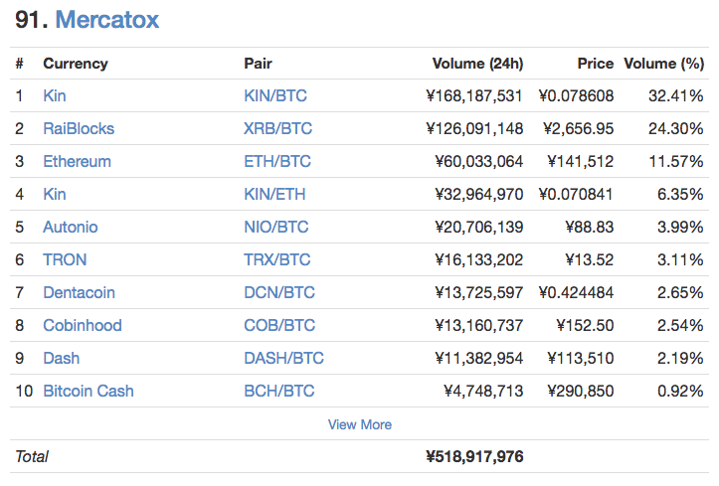Select the 0.92% volume share
The width and height of the screenshot is (719, 486).
click(x=680, y=392)
